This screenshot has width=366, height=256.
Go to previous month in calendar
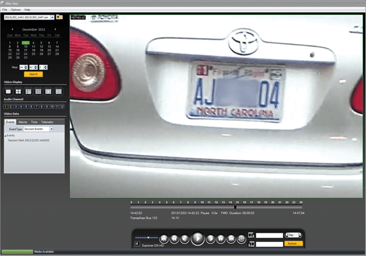pos(12,29)
